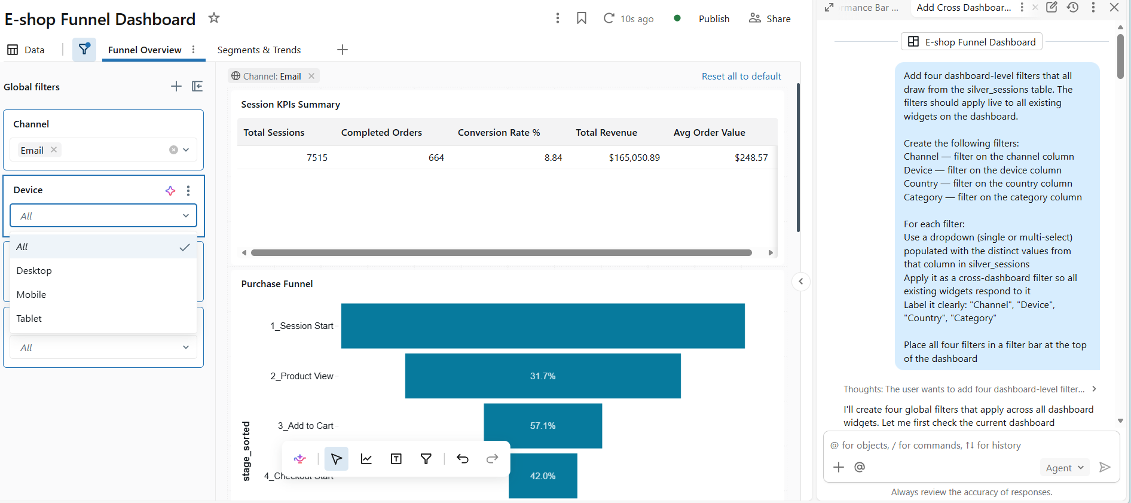This screenshot has width=1131, height=503.
Task: Choose Mobile from the Device list
Action: click(x=103, y=294)
